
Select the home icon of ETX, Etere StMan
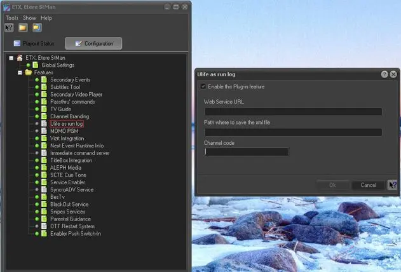coord(20,58)
